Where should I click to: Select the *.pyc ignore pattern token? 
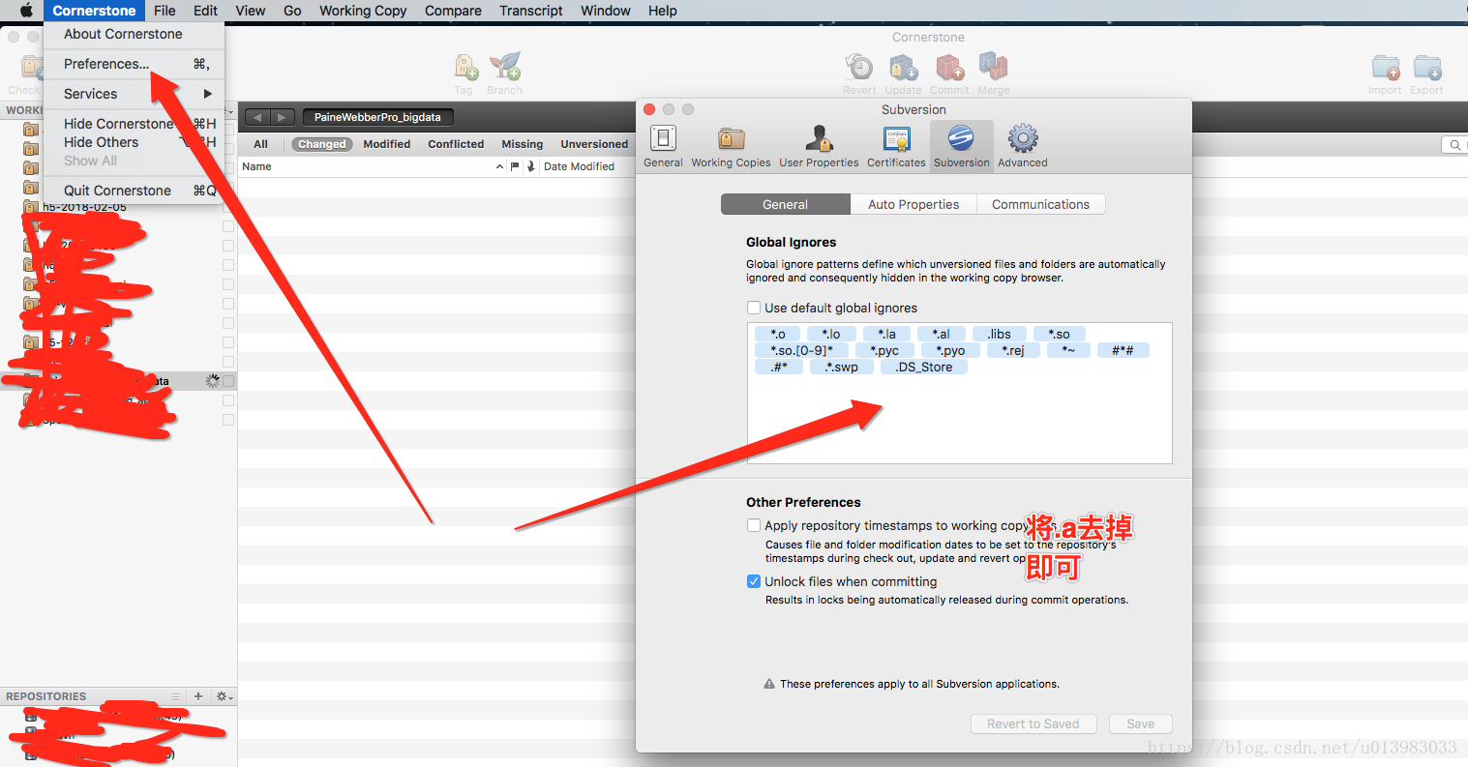[x=884, y=351]
